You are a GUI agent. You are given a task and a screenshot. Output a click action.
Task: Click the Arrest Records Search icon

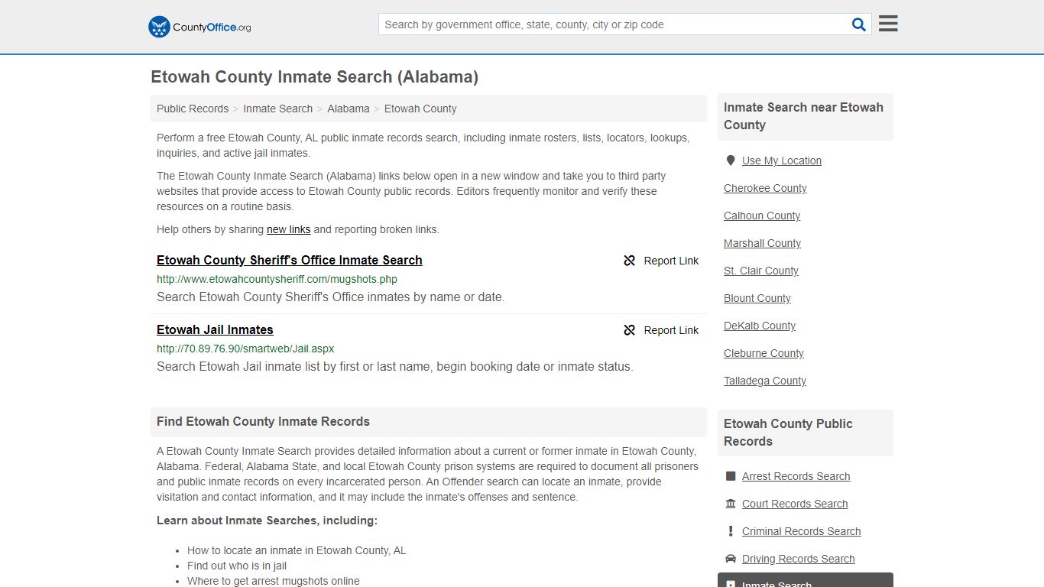tap(731, 476)
